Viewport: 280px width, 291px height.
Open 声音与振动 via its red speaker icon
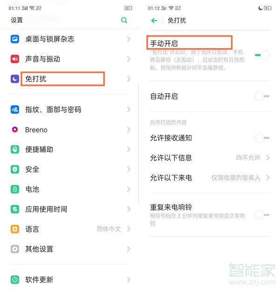click(15, 59)
